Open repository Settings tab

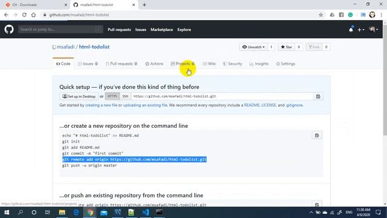(285, 64)
